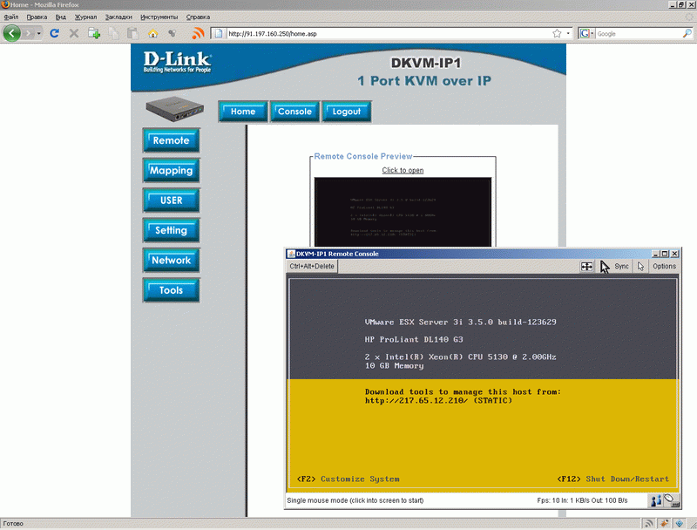This screenshot has width=697, height=530.
Task: Open the Setting section in the sidebar
Action: click(x=171, y=230)
